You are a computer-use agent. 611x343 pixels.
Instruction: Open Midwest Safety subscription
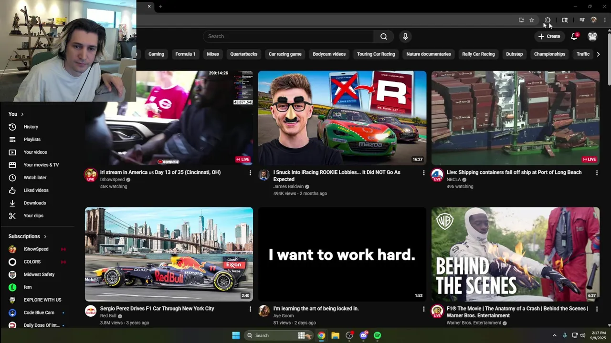click(40, 274)
